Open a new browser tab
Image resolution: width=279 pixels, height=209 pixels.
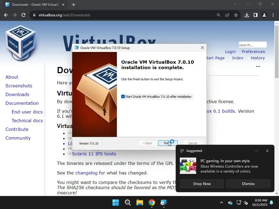[74, 5]
